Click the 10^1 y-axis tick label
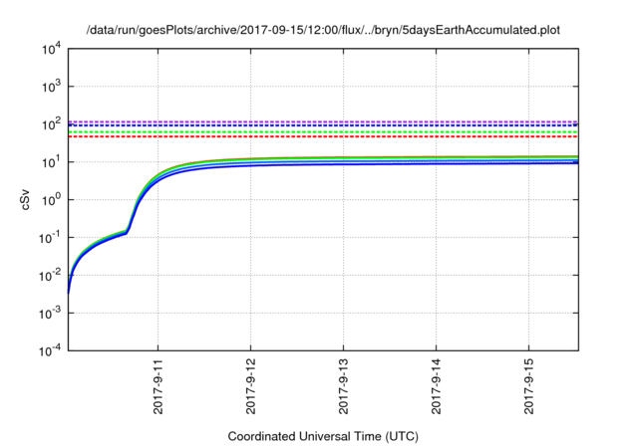 pyautogui.click(x=51, y=162)
